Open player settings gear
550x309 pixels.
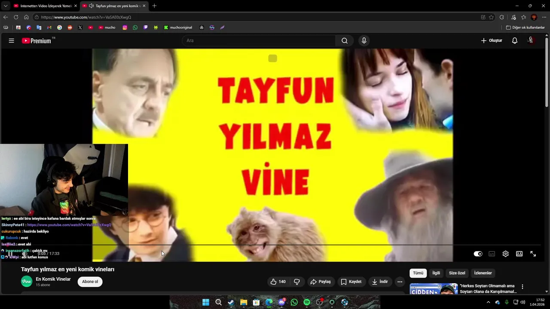point(505,254)
